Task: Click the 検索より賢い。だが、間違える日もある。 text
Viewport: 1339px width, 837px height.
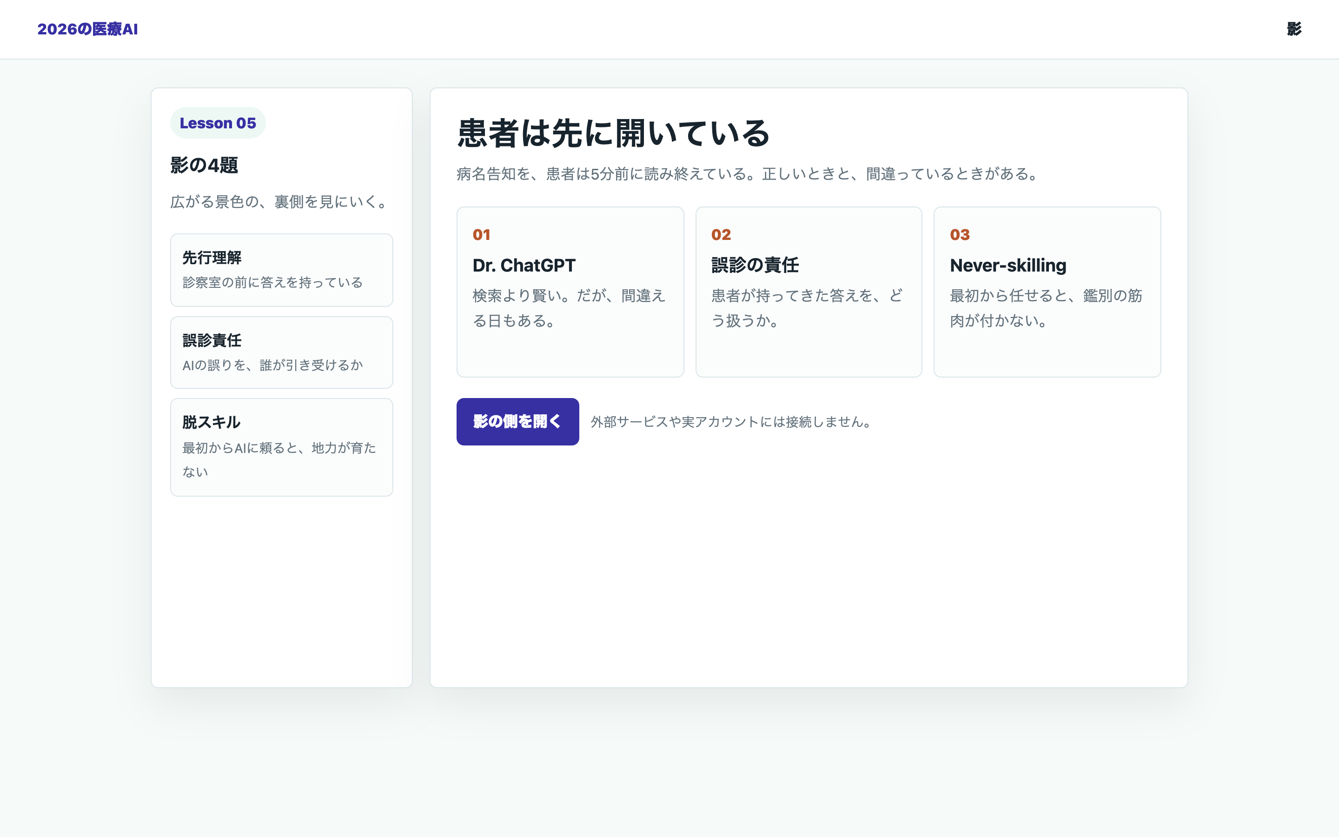Action: point(569,308)
